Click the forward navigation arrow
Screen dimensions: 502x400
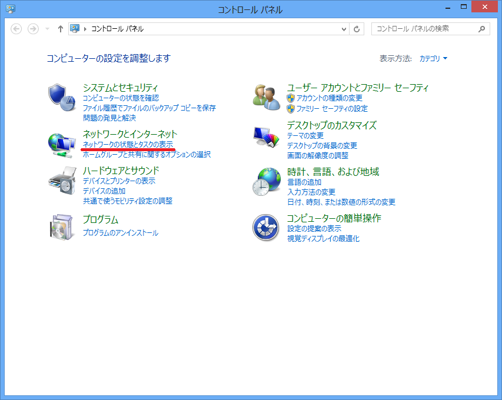click(x=33, y=29)
